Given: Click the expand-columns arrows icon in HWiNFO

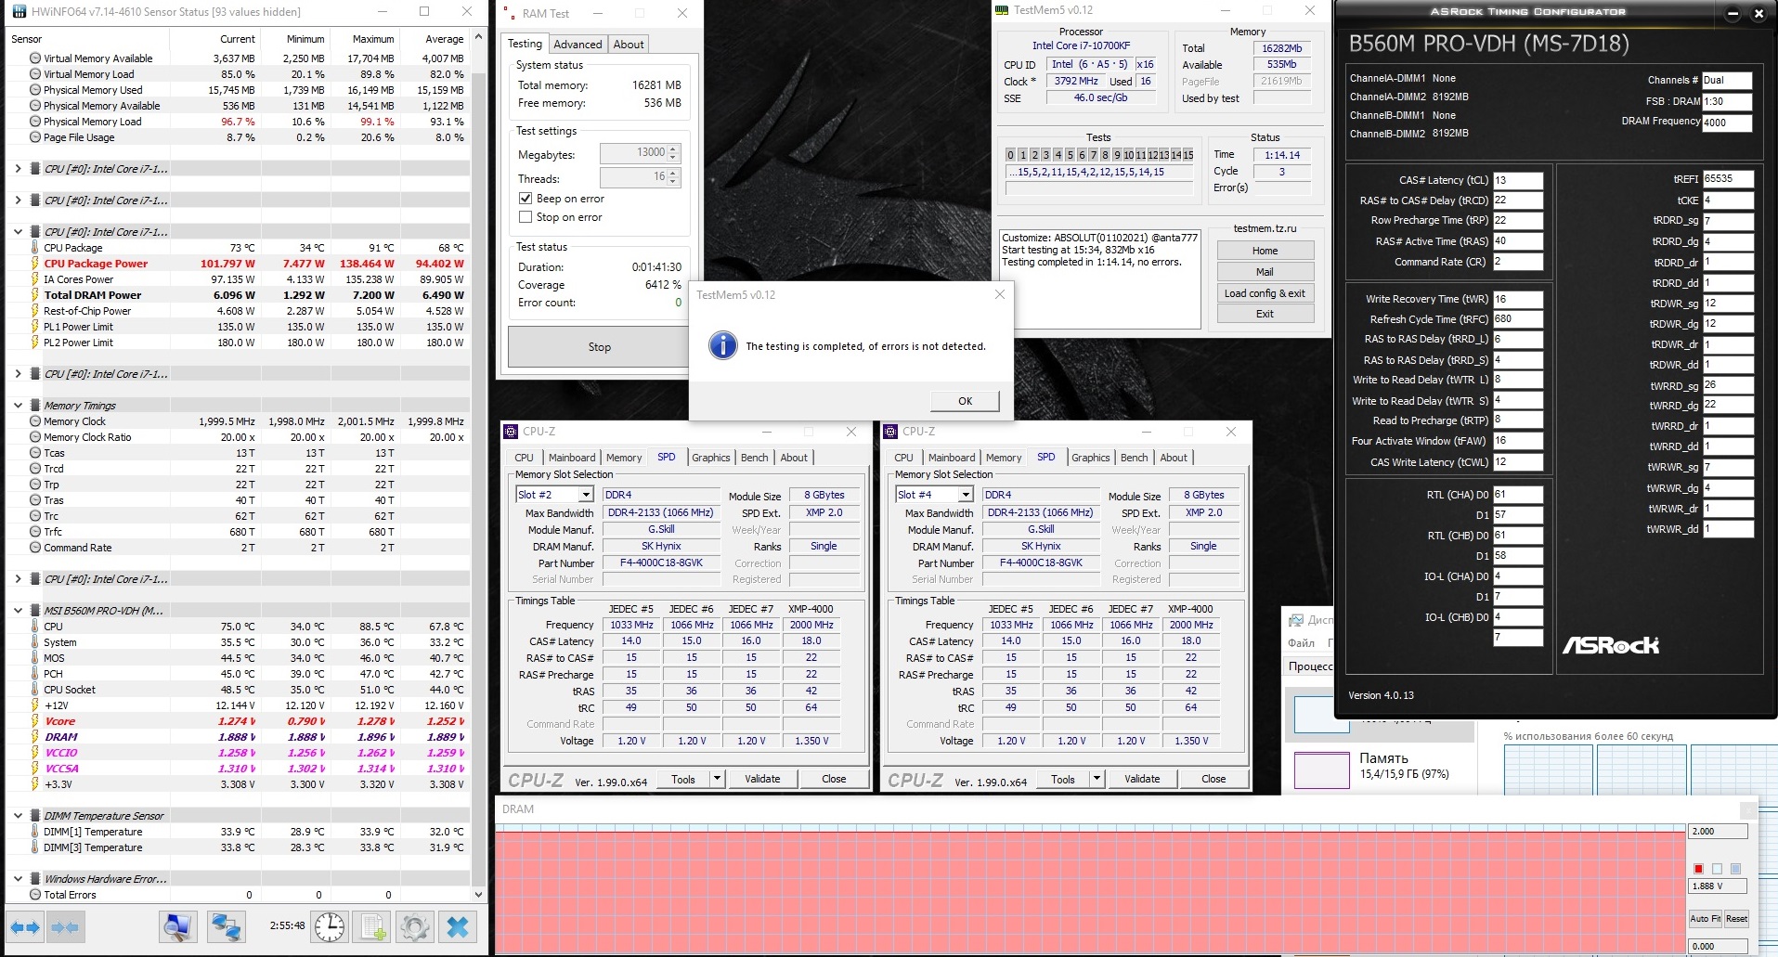Looking at the screenshot, I should tap(25, 926).
